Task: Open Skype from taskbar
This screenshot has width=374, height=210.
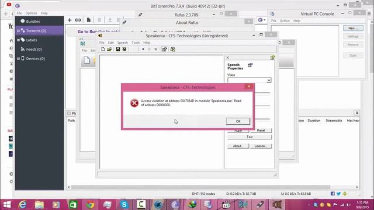Action: click(124, 205)
